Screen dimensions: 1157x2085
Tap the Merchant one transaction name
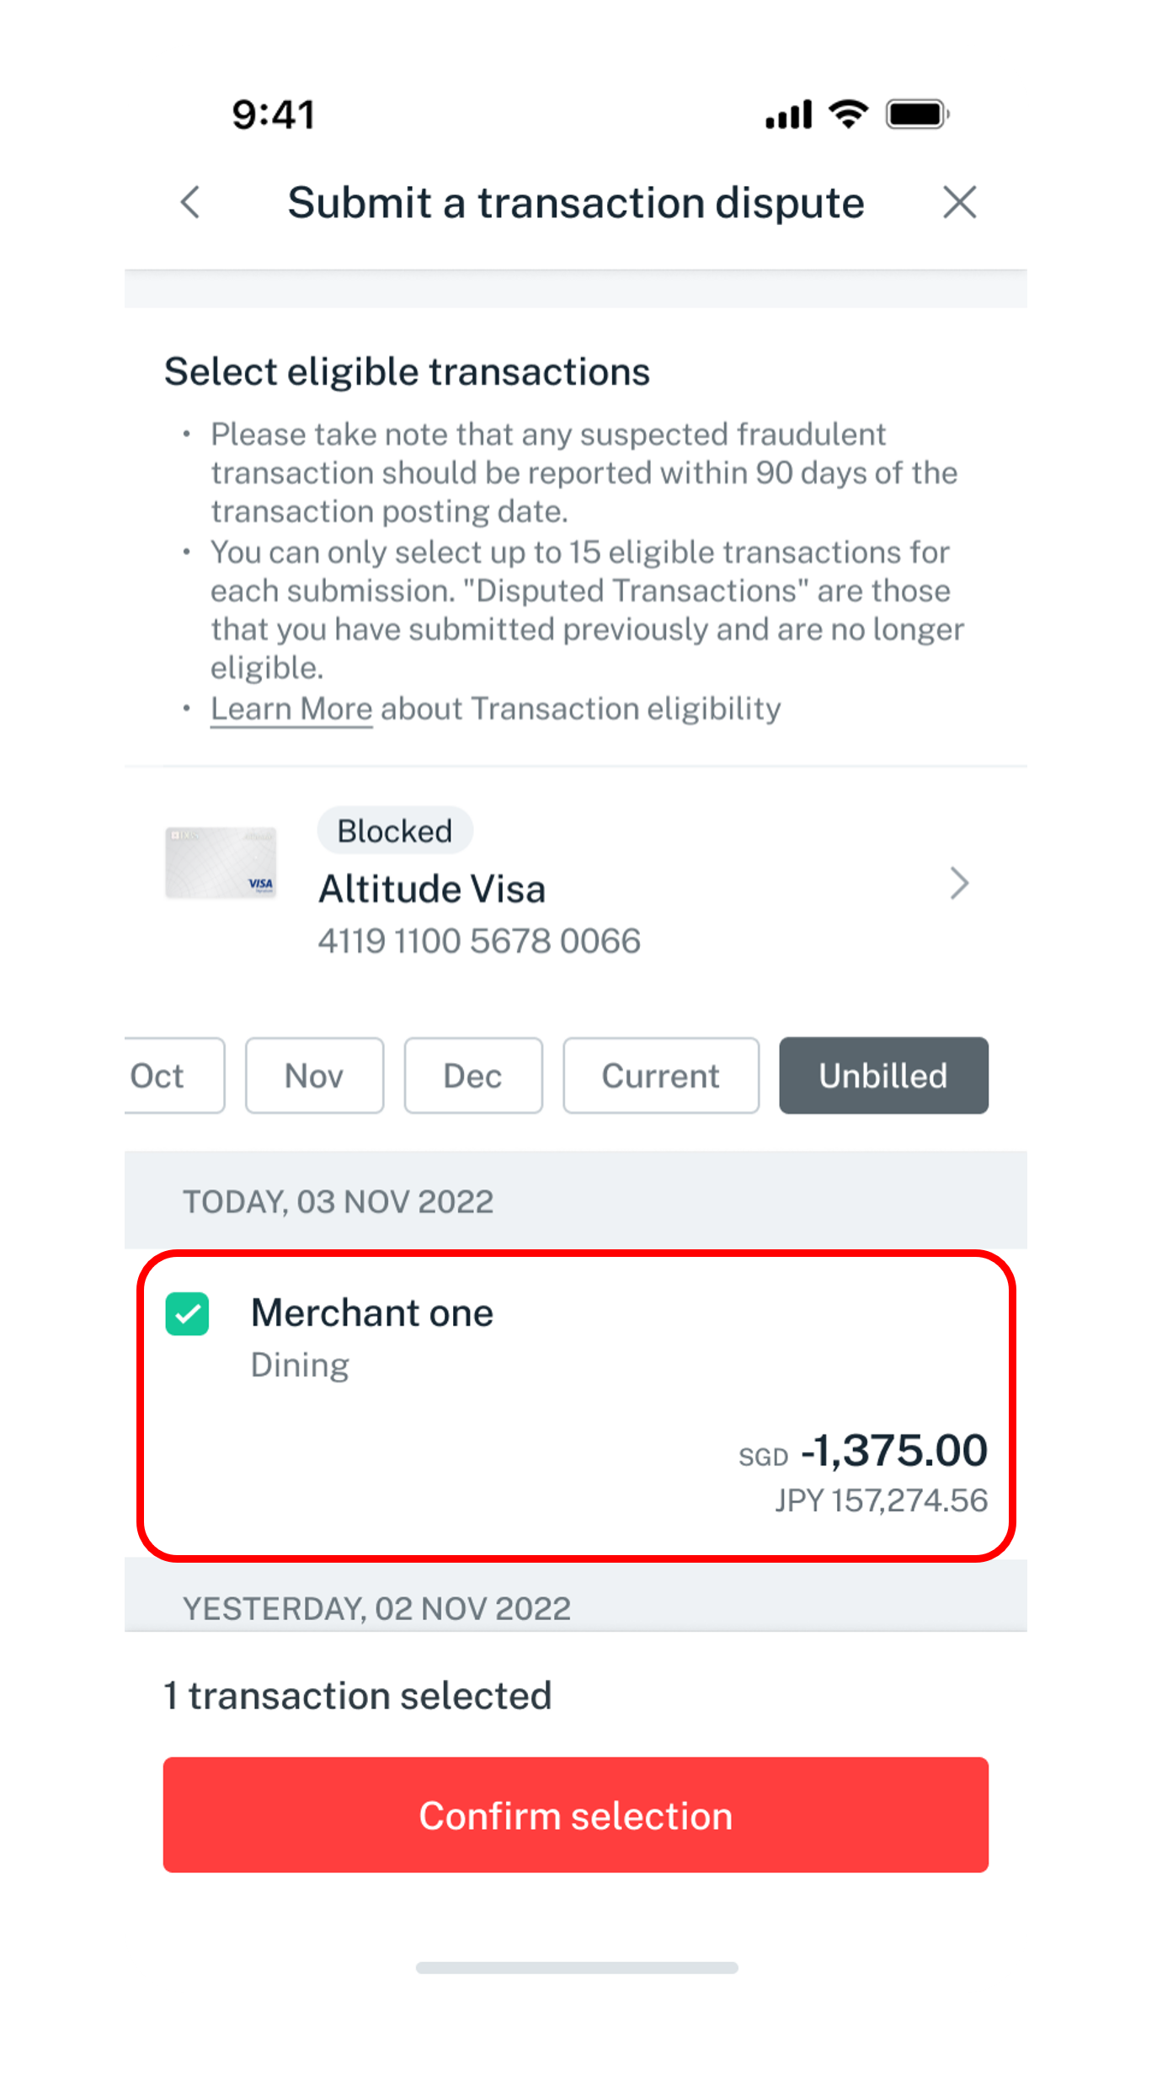tap(372, 1313)
